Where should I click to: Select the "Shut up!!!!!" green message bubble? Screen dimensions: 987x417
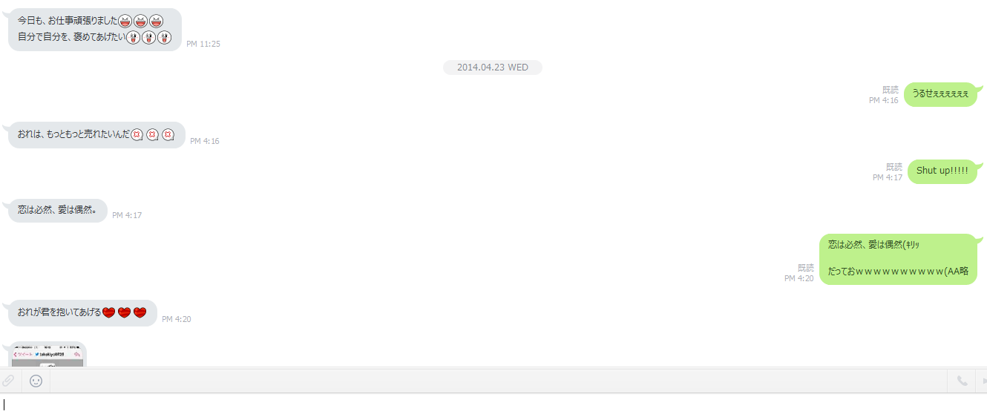click(942, 171)
